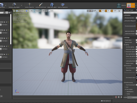Toggle the Use Sky Lighting checkbox
The image size is (137, 103).
pos(136,47)
